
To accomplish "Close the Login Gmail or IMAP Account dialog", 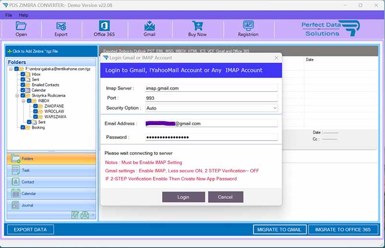I will coord(276,58).
